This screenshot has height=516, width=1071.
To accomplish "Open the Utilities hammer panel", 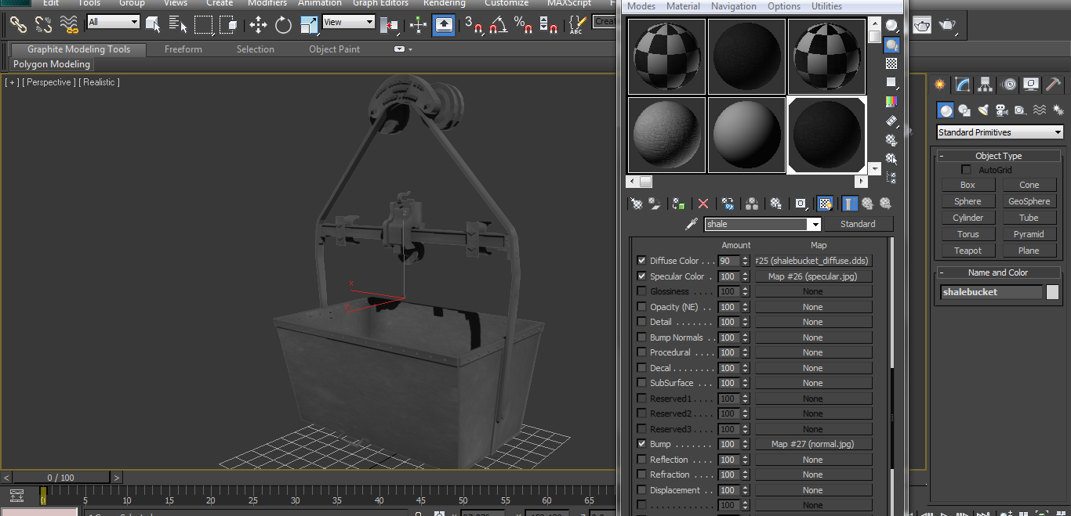I will [1053, 85].
